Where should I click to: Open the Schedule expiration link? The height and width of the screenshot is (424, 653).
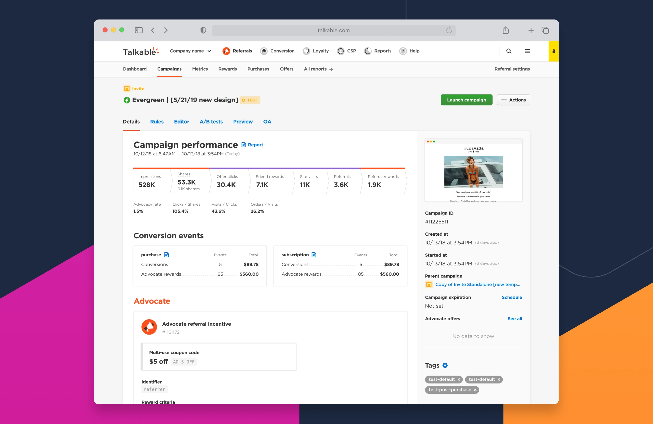click(x=512, y=297)
